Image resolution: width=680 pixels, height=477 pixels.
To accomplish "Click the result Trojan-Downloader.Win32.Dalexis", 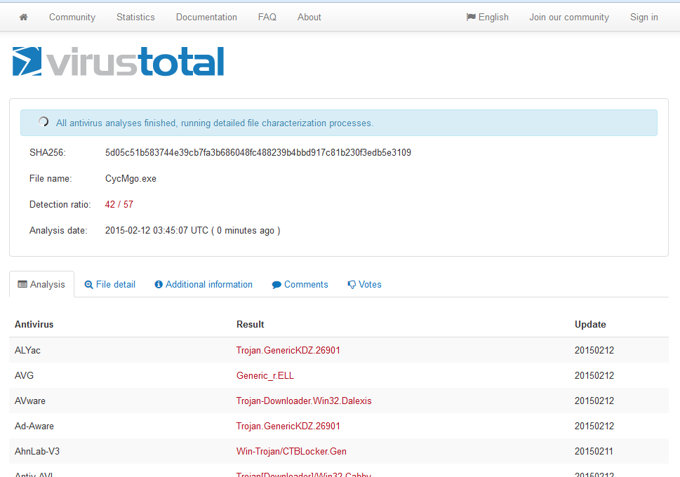I will (304, 401).
